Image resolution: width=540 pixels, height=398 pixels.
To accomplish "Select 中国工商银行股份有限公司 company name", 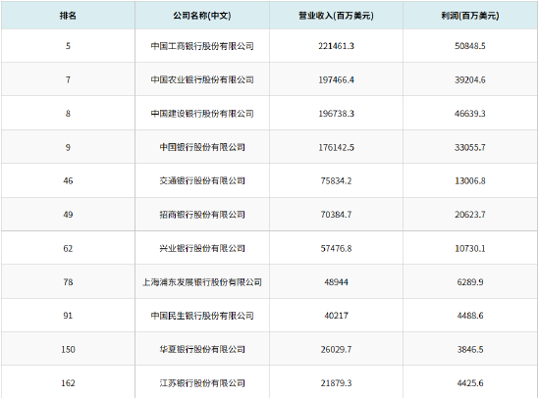I will pyautogui.click(x=202, y=46).
